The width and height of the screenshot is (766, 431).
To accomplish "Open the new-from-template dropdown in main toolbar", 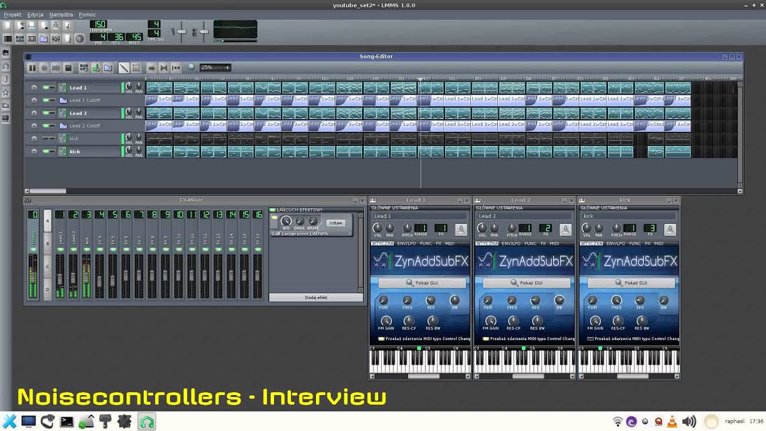I will (20, 26).
